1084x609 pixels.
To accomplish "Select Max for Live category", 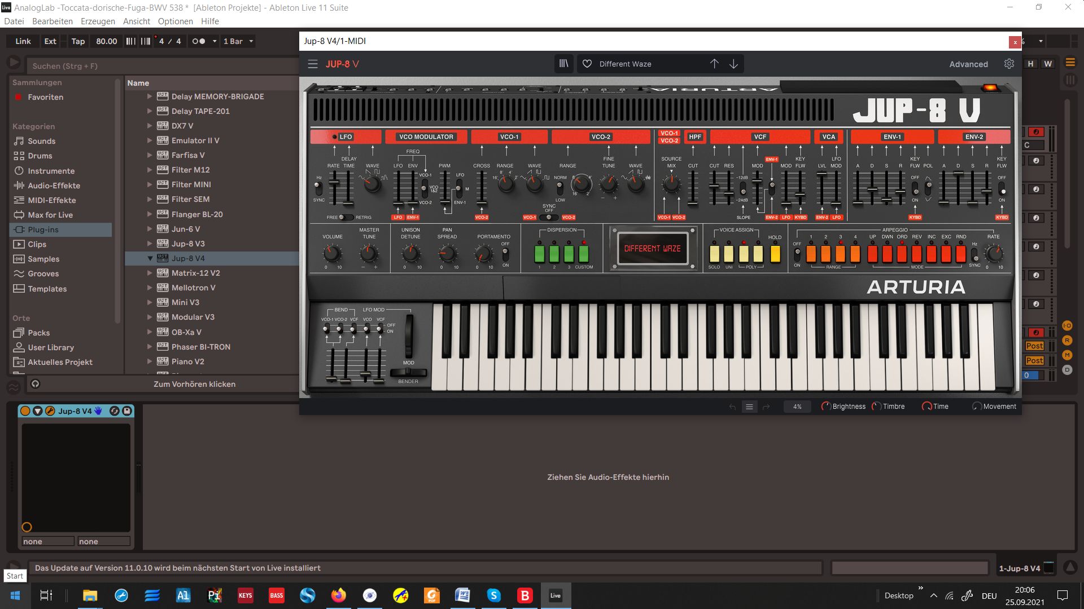I will 50,215.
